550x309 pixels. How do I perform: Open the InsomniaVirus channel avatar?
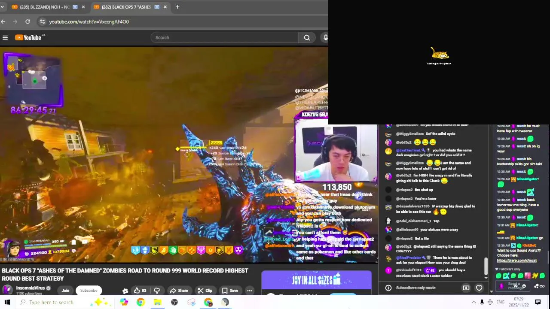[7, 289]
